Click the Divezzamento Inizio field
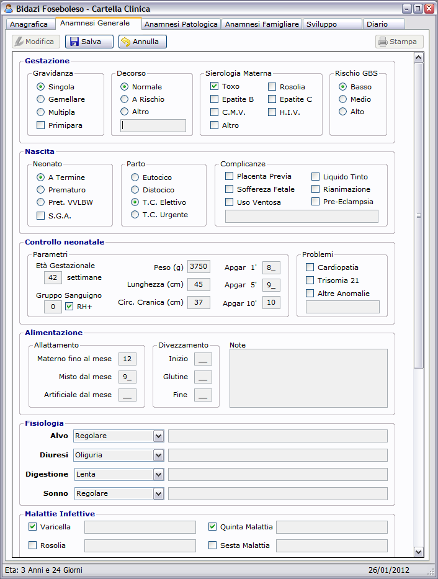Viewport: 438px width, 579px height. [x=203, y=359]
